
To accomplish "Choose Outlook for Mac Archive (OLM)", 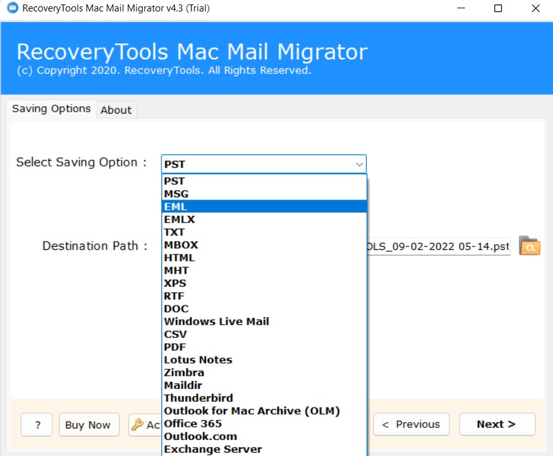I will click(264, 411).
